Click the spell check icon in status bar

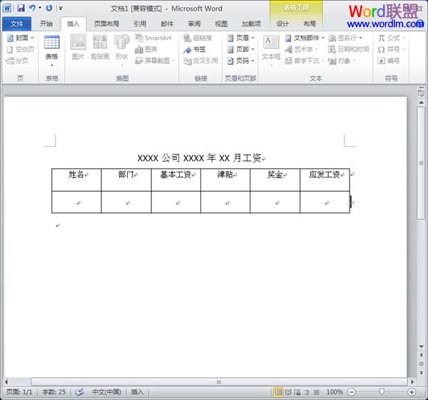(79, 391)
